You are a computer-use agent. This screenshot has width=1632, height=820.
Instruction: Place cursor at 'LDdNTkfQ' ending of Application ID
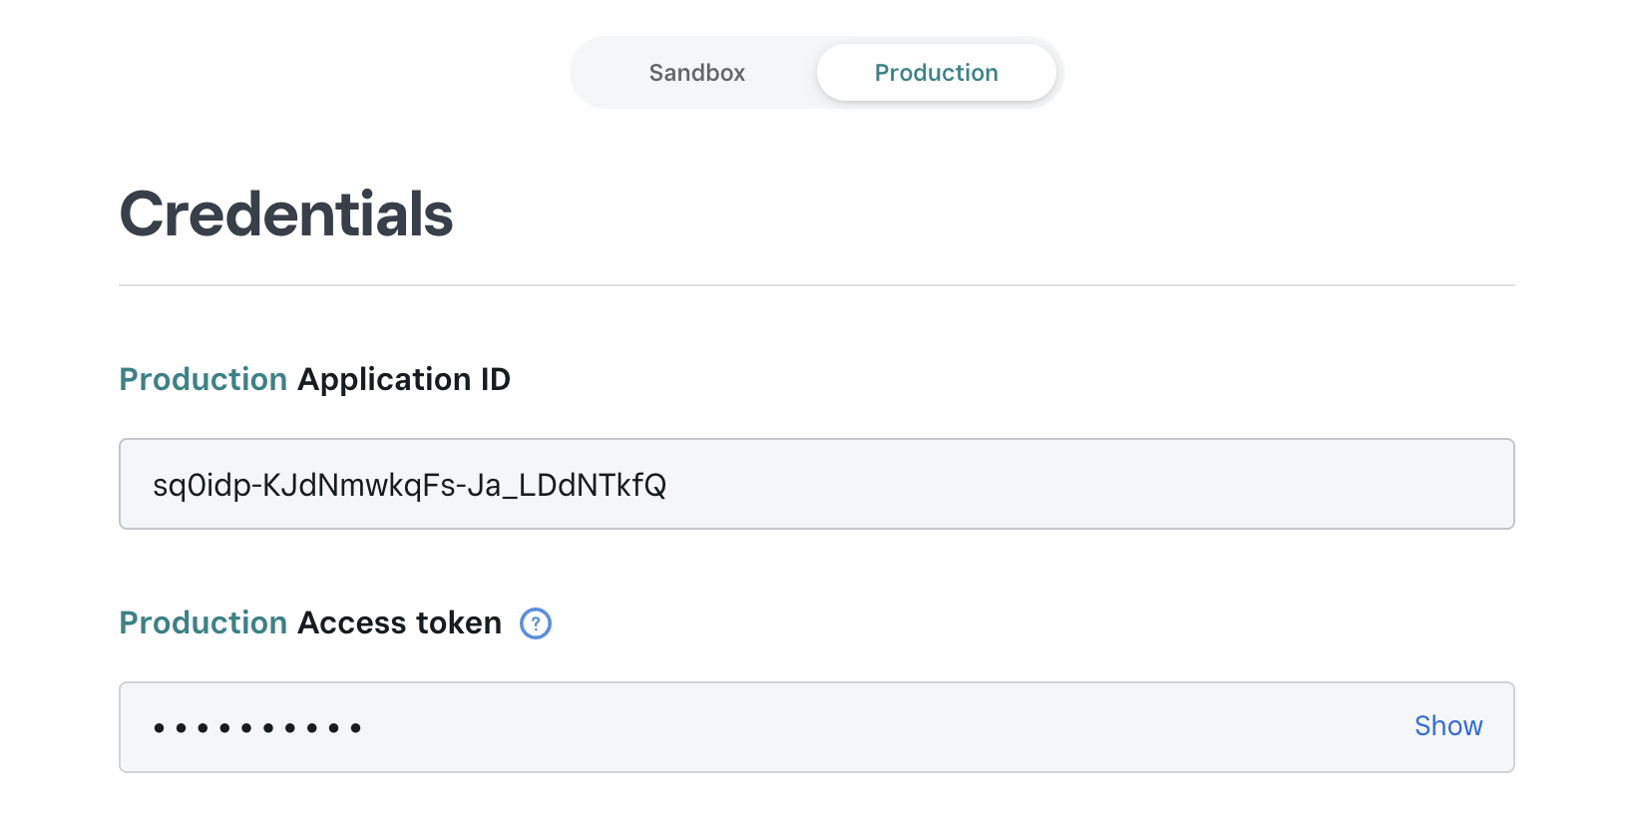pyautogui.click(x=593, y=486)
